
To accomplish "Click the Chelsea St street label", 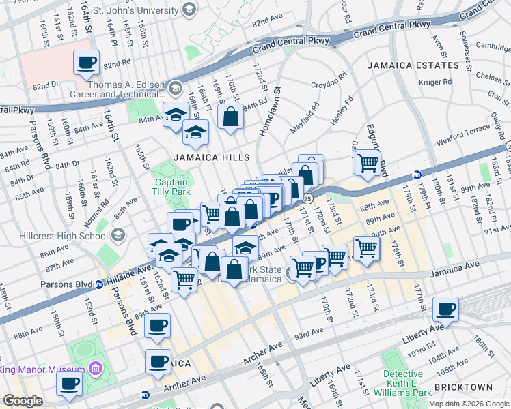I will [493, 79].
